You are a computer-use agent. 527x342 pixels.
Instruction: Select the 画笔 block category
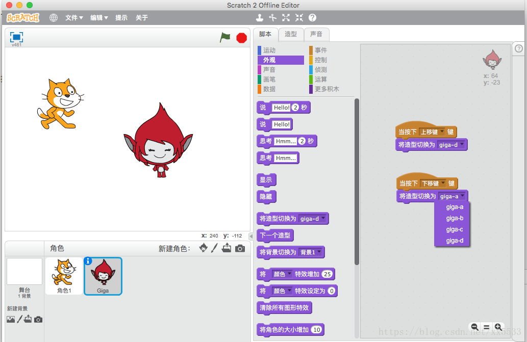click(x=281, y=80)
